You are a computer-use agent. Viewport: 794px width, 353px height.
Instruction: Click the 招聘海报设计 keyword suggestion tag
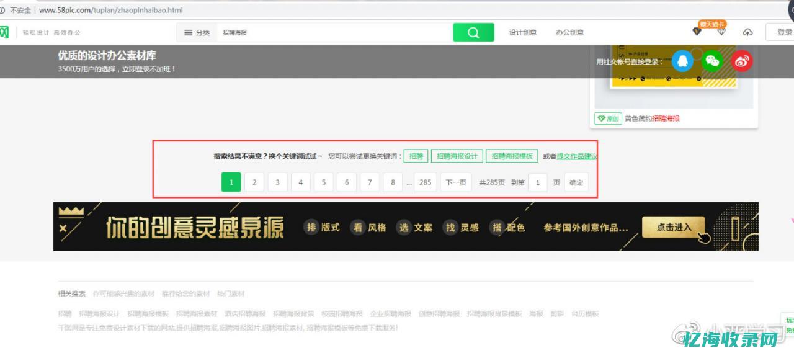tap(457, 156)
